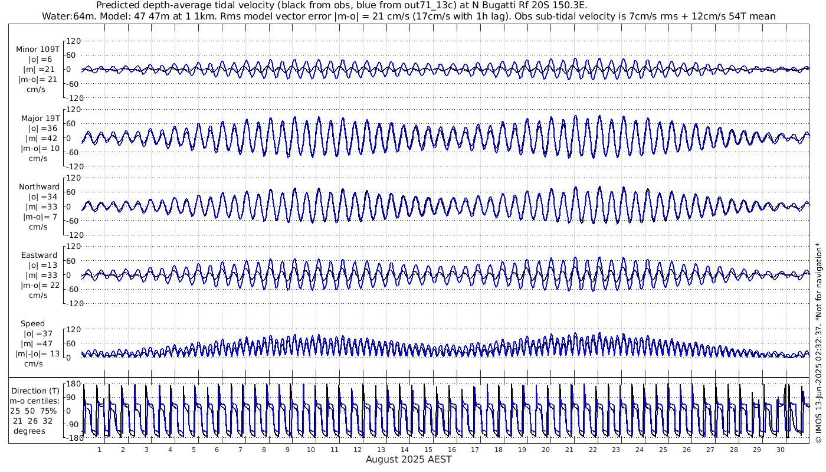Select the 'Eastward' panel label

point(40,255)
